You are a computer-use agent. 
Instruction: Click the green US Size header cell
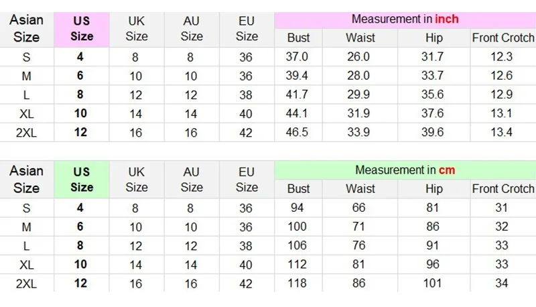pos(82,180)
